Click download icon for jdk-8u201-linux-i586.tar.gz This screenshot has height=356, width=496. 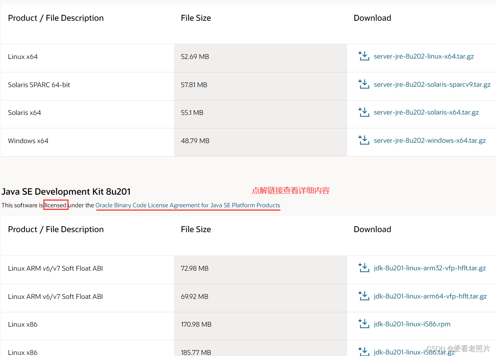[x=364, y=351]
